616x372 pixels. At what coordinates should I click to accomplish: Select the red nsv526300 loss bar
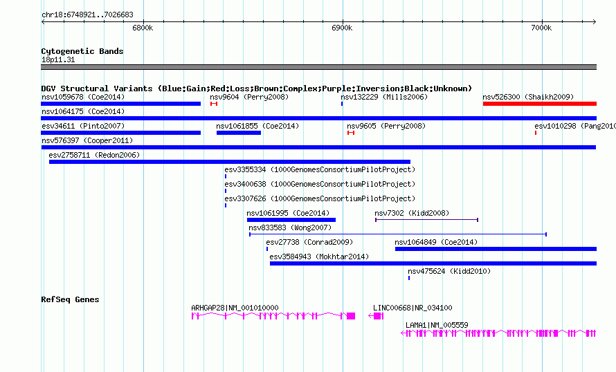pyautogui.click(x=540, y=104)
